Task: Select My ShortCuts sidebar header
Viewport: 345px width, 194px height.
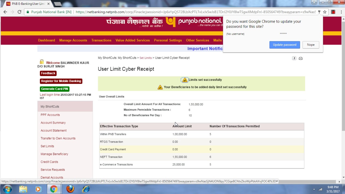Action: (x=65, y=106)
